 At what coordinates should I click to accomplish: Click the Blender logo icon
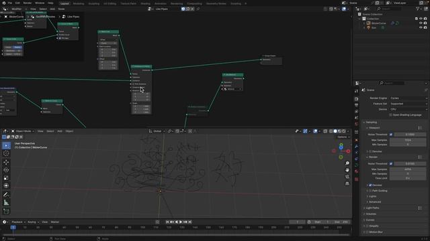[x=3, y=3]
